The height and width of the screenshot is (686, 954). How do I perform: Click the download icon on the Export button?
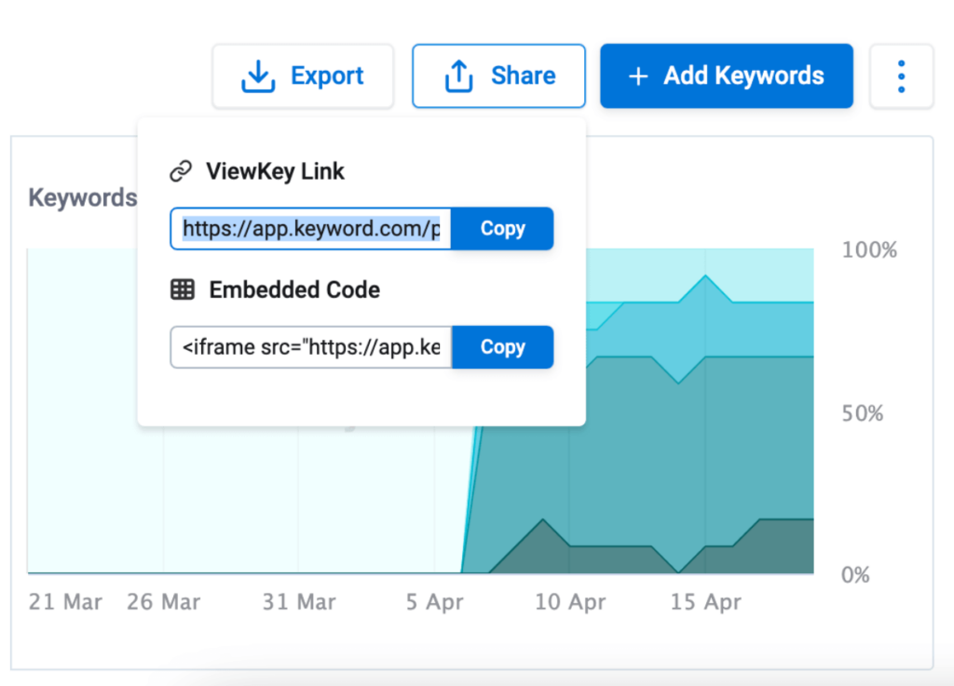coord(258,75)
